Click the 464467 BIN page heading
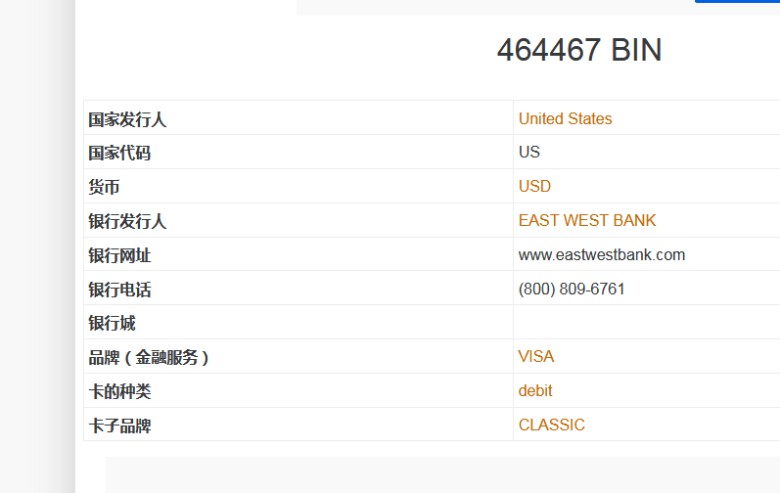Image resolution: width=780 pixels, height=493 pixels. (x=579, y=50)
